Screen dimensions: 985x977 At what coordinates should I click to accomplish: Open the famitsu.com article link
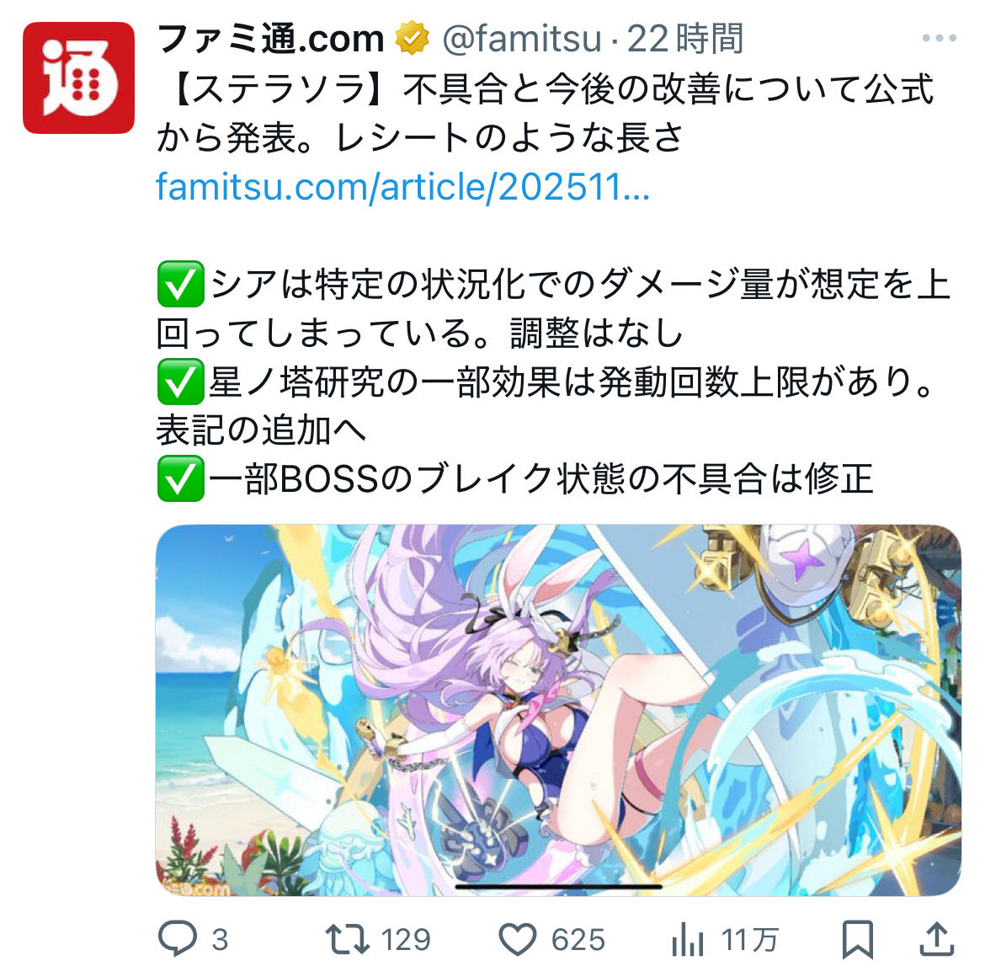point(402,187)
